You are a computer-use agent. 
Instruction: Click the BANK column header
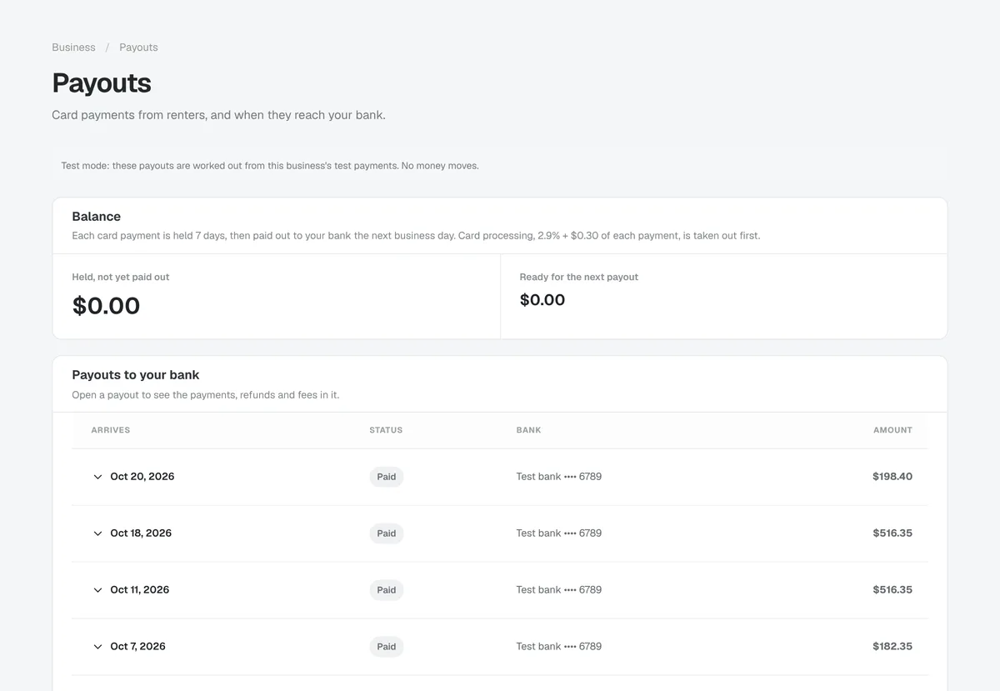529,430
